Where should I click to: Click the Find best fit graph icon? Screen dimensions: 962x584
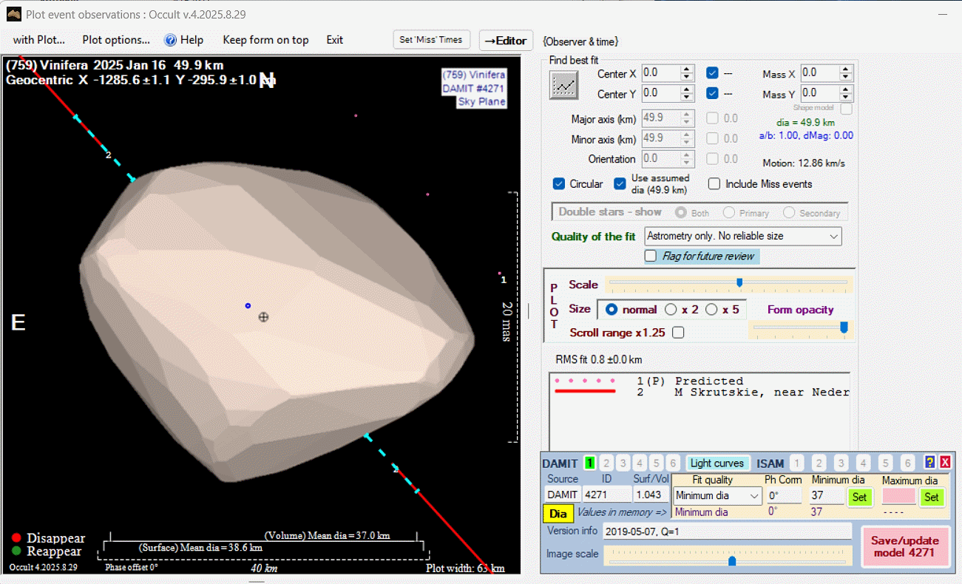(563, 85)
